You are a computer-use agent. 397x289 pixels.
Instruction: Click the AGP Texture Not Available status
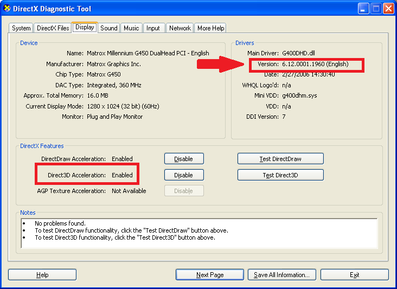click(129, 191)
